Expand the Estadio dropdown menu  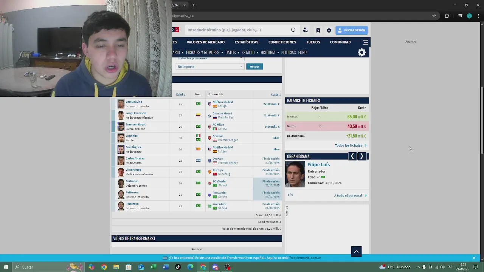[x=250, y=53]
